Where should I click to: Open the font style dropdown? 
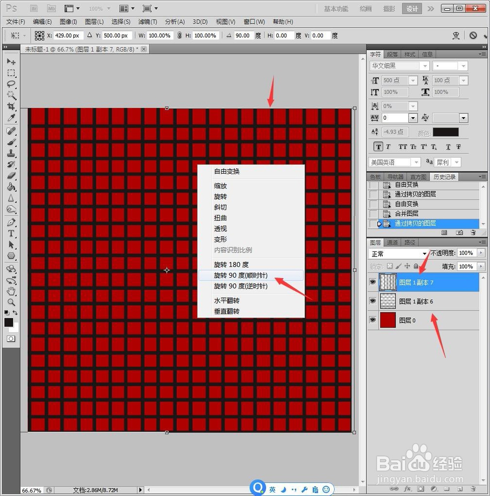pos(463,66)
